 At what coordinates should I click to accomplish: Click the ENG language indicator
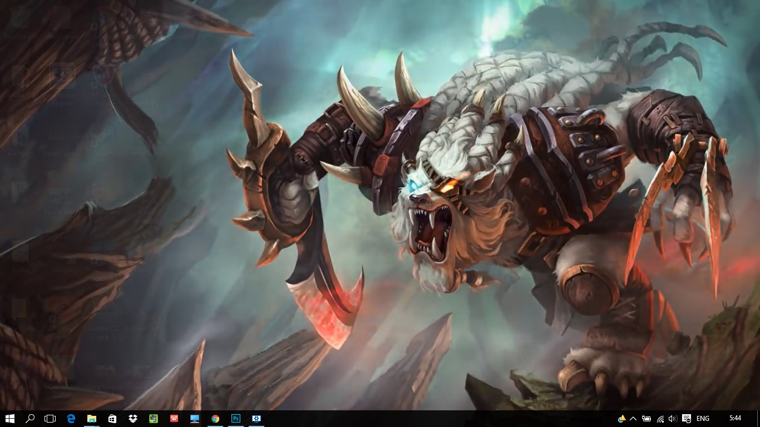pos(702,419)
